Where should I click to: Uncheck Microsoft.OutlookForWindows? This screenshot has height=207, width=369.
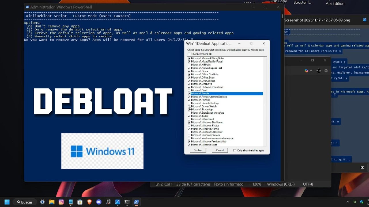click(x=189, y=87)
